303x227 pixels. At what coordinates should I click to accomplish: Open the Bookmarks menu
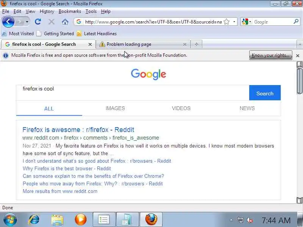(70, 11)
